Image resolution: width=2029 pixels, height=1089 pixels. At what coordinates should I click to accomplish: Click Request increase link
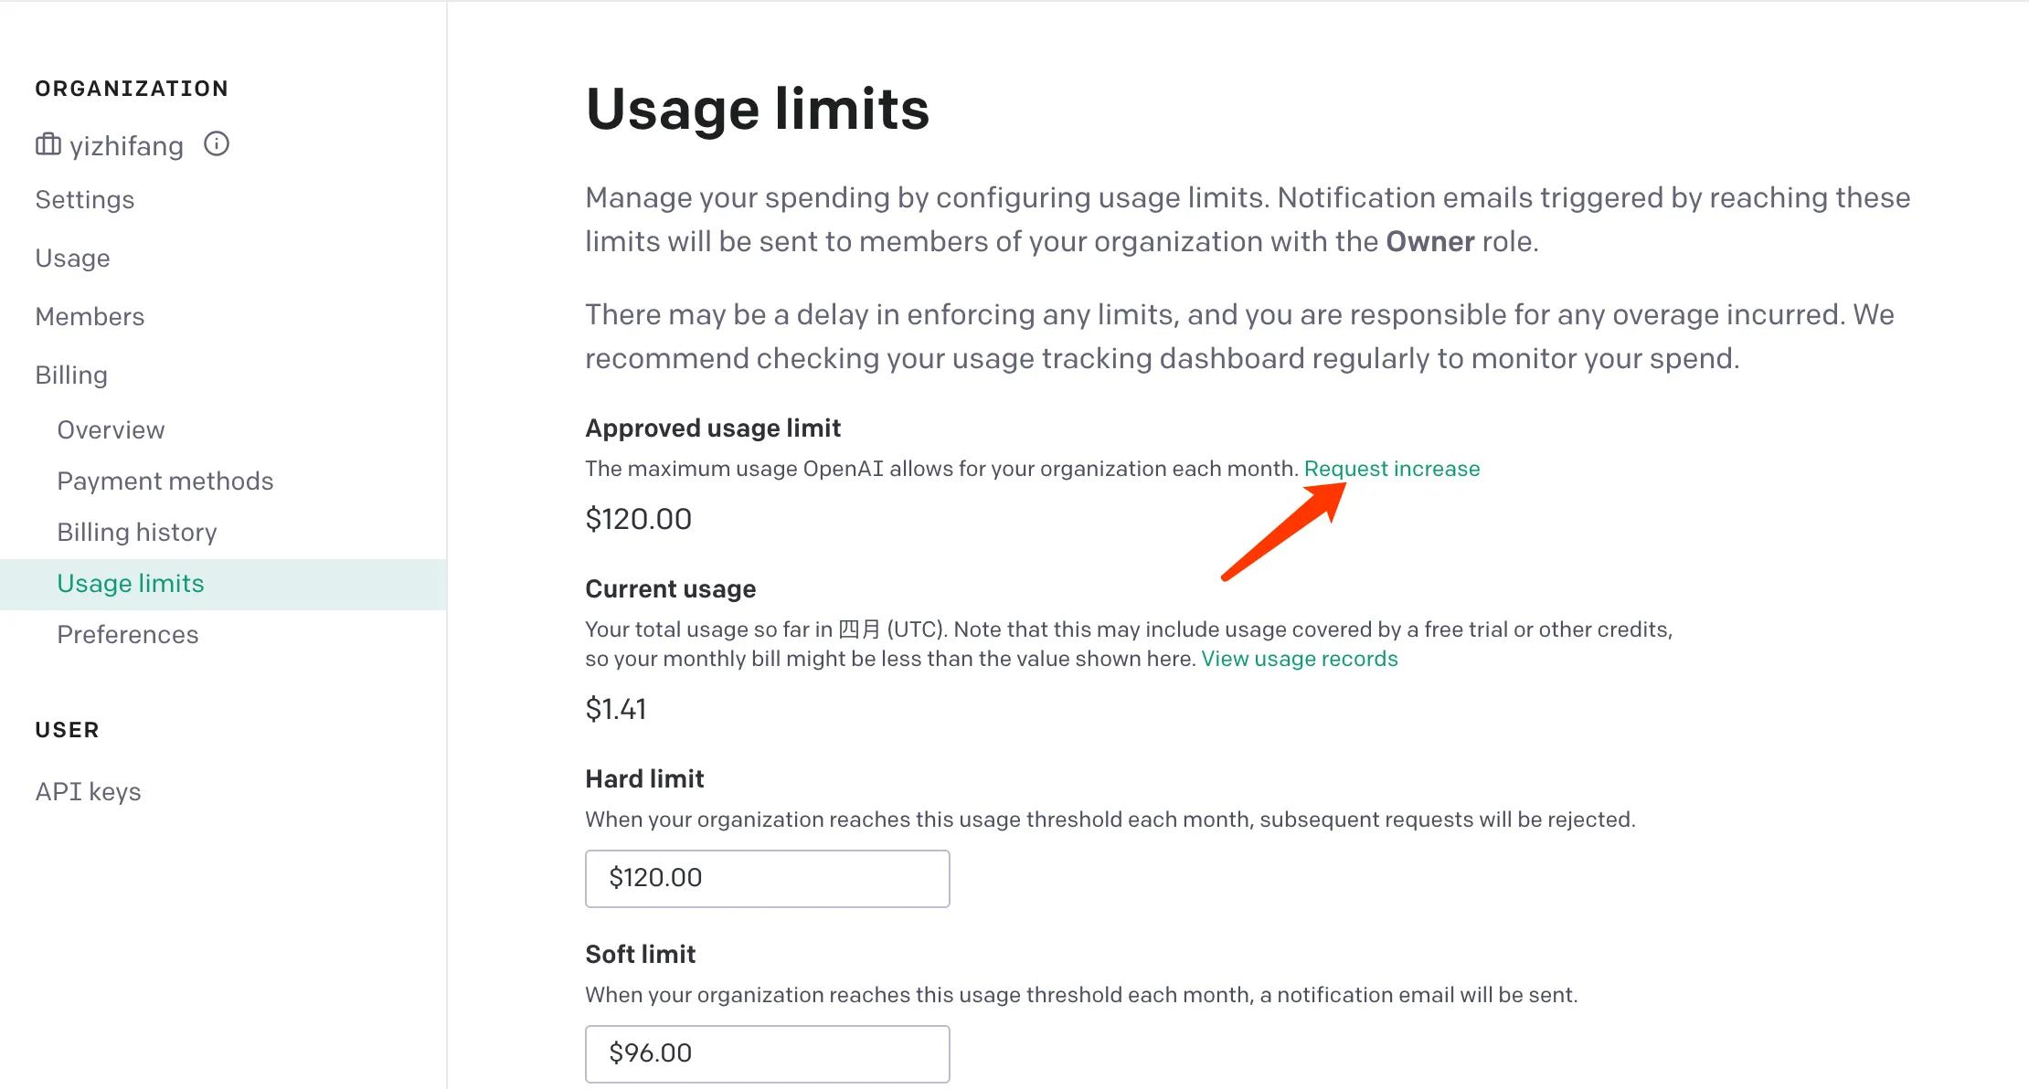point(1392,468)
